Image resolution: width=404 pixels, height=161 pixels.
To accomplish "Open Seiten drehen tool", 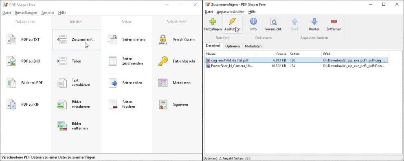I will [x=127, y=39].
